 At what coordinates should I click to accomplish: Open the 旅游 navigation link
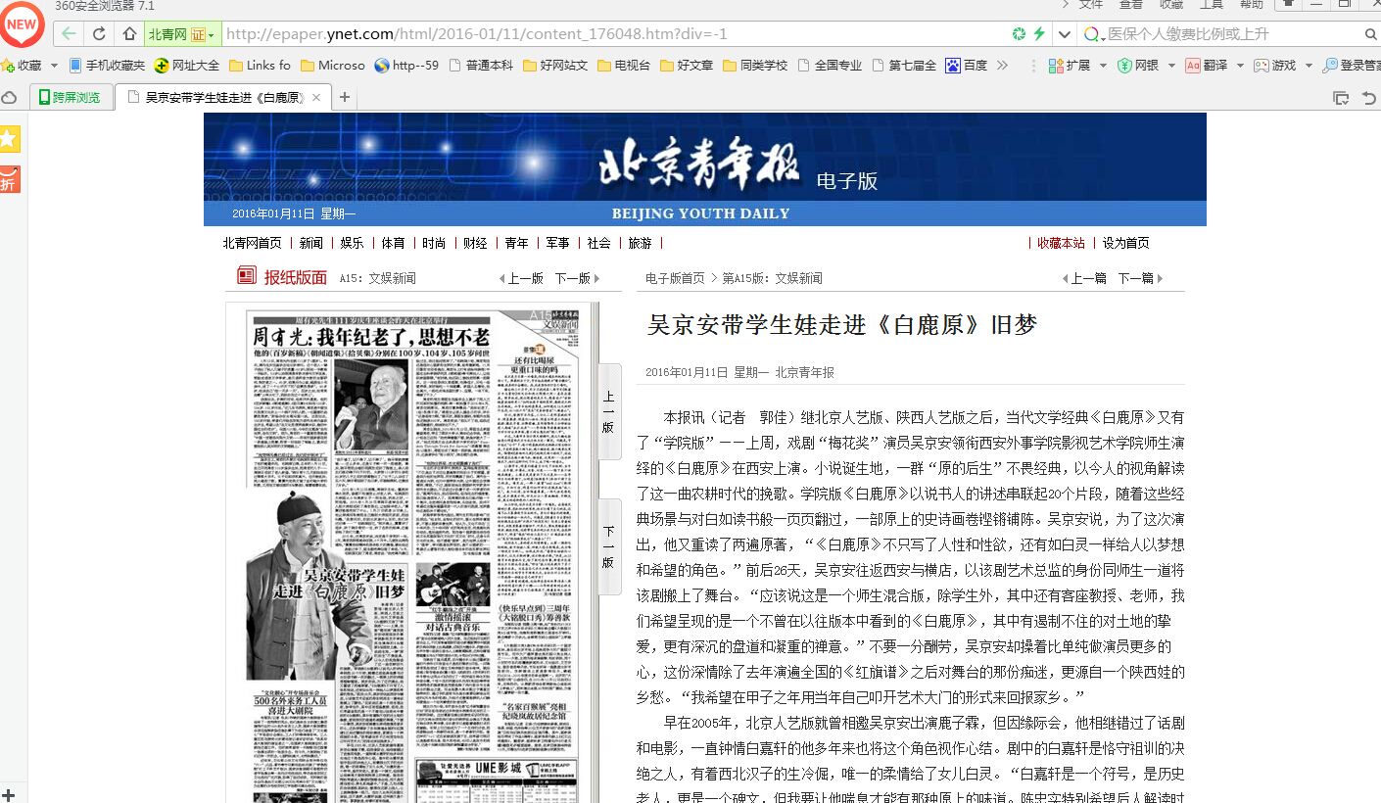(640, 243)
